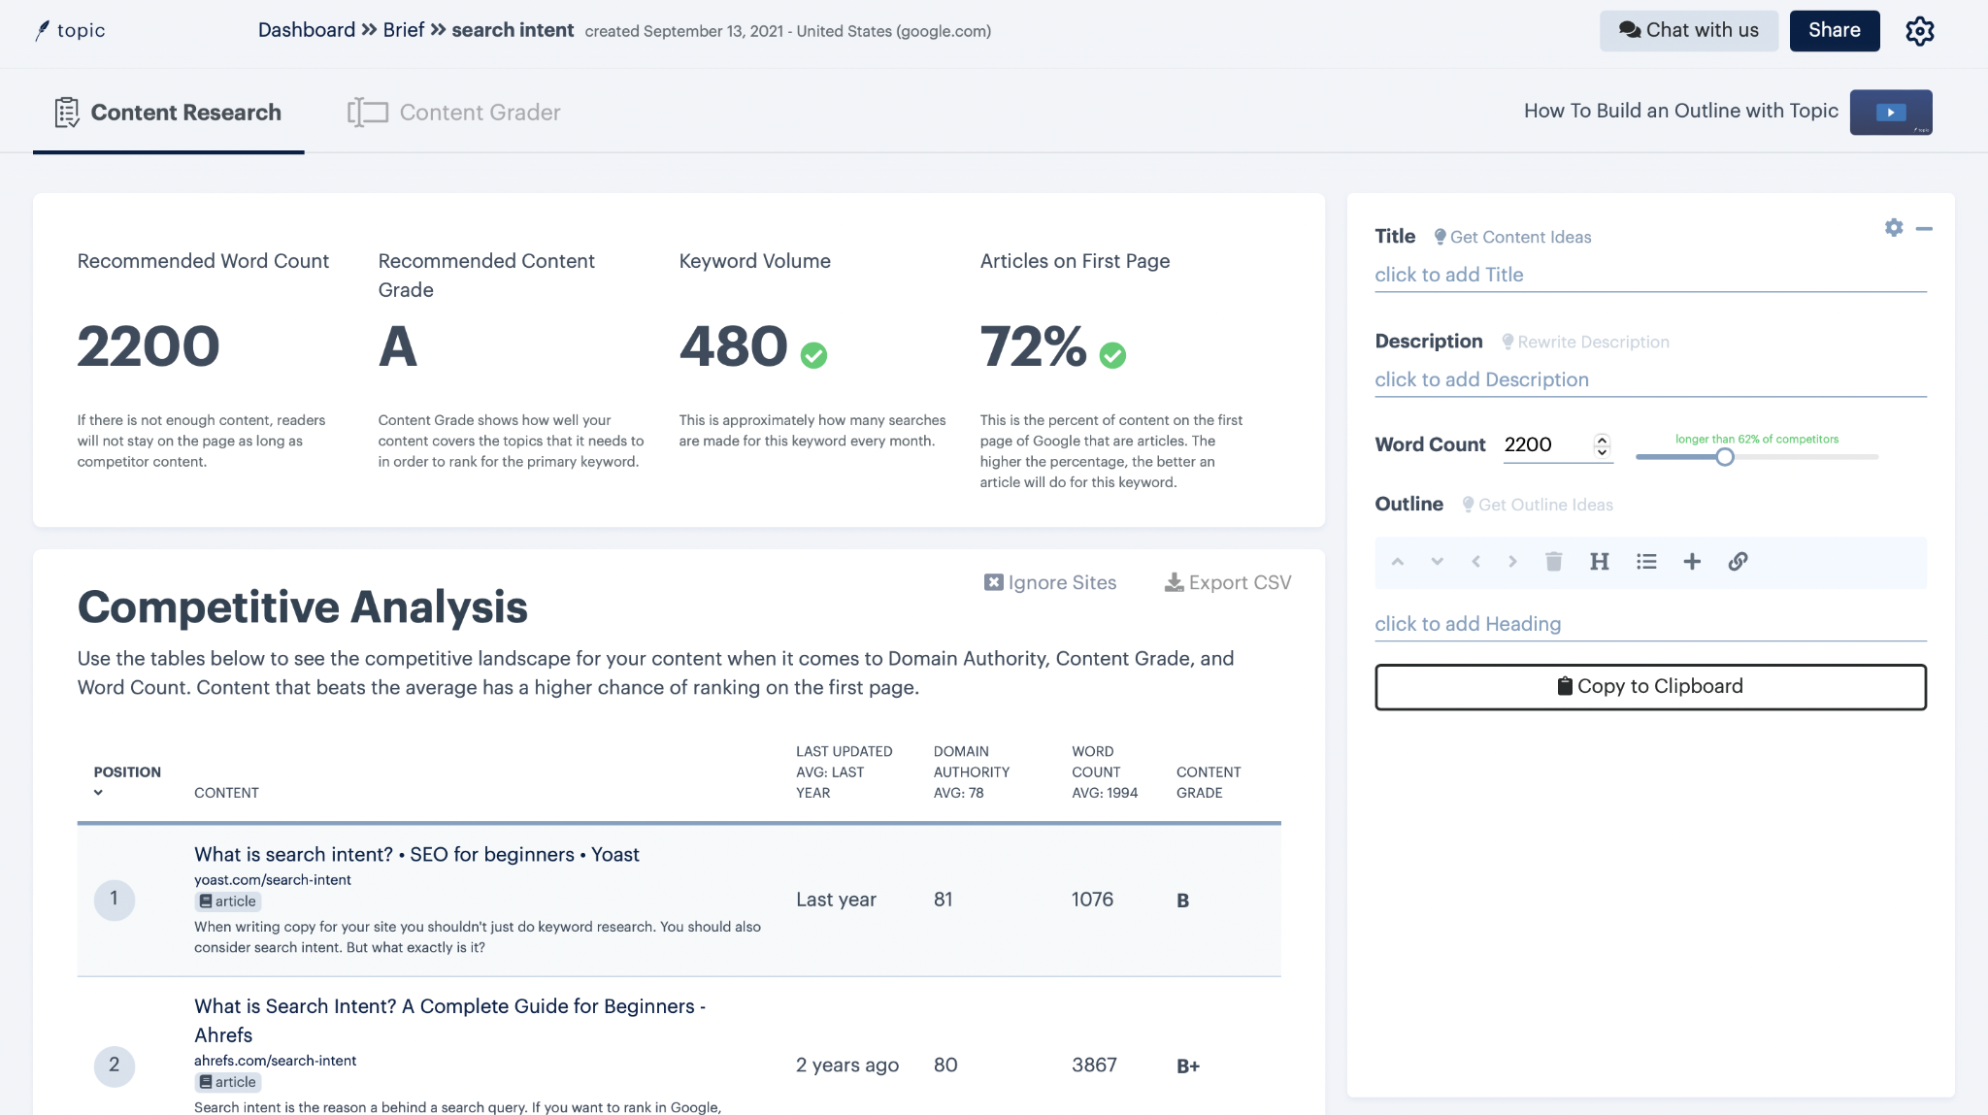Click the plus add item icon
The height and width of the screenshot is (1115, 1988).
[1691, 562]
